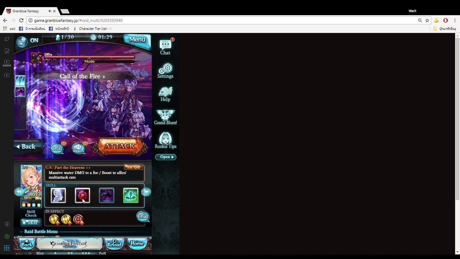Hit the ATTACK button
Screen dimensions: 460x259
[x=120, y=146]
